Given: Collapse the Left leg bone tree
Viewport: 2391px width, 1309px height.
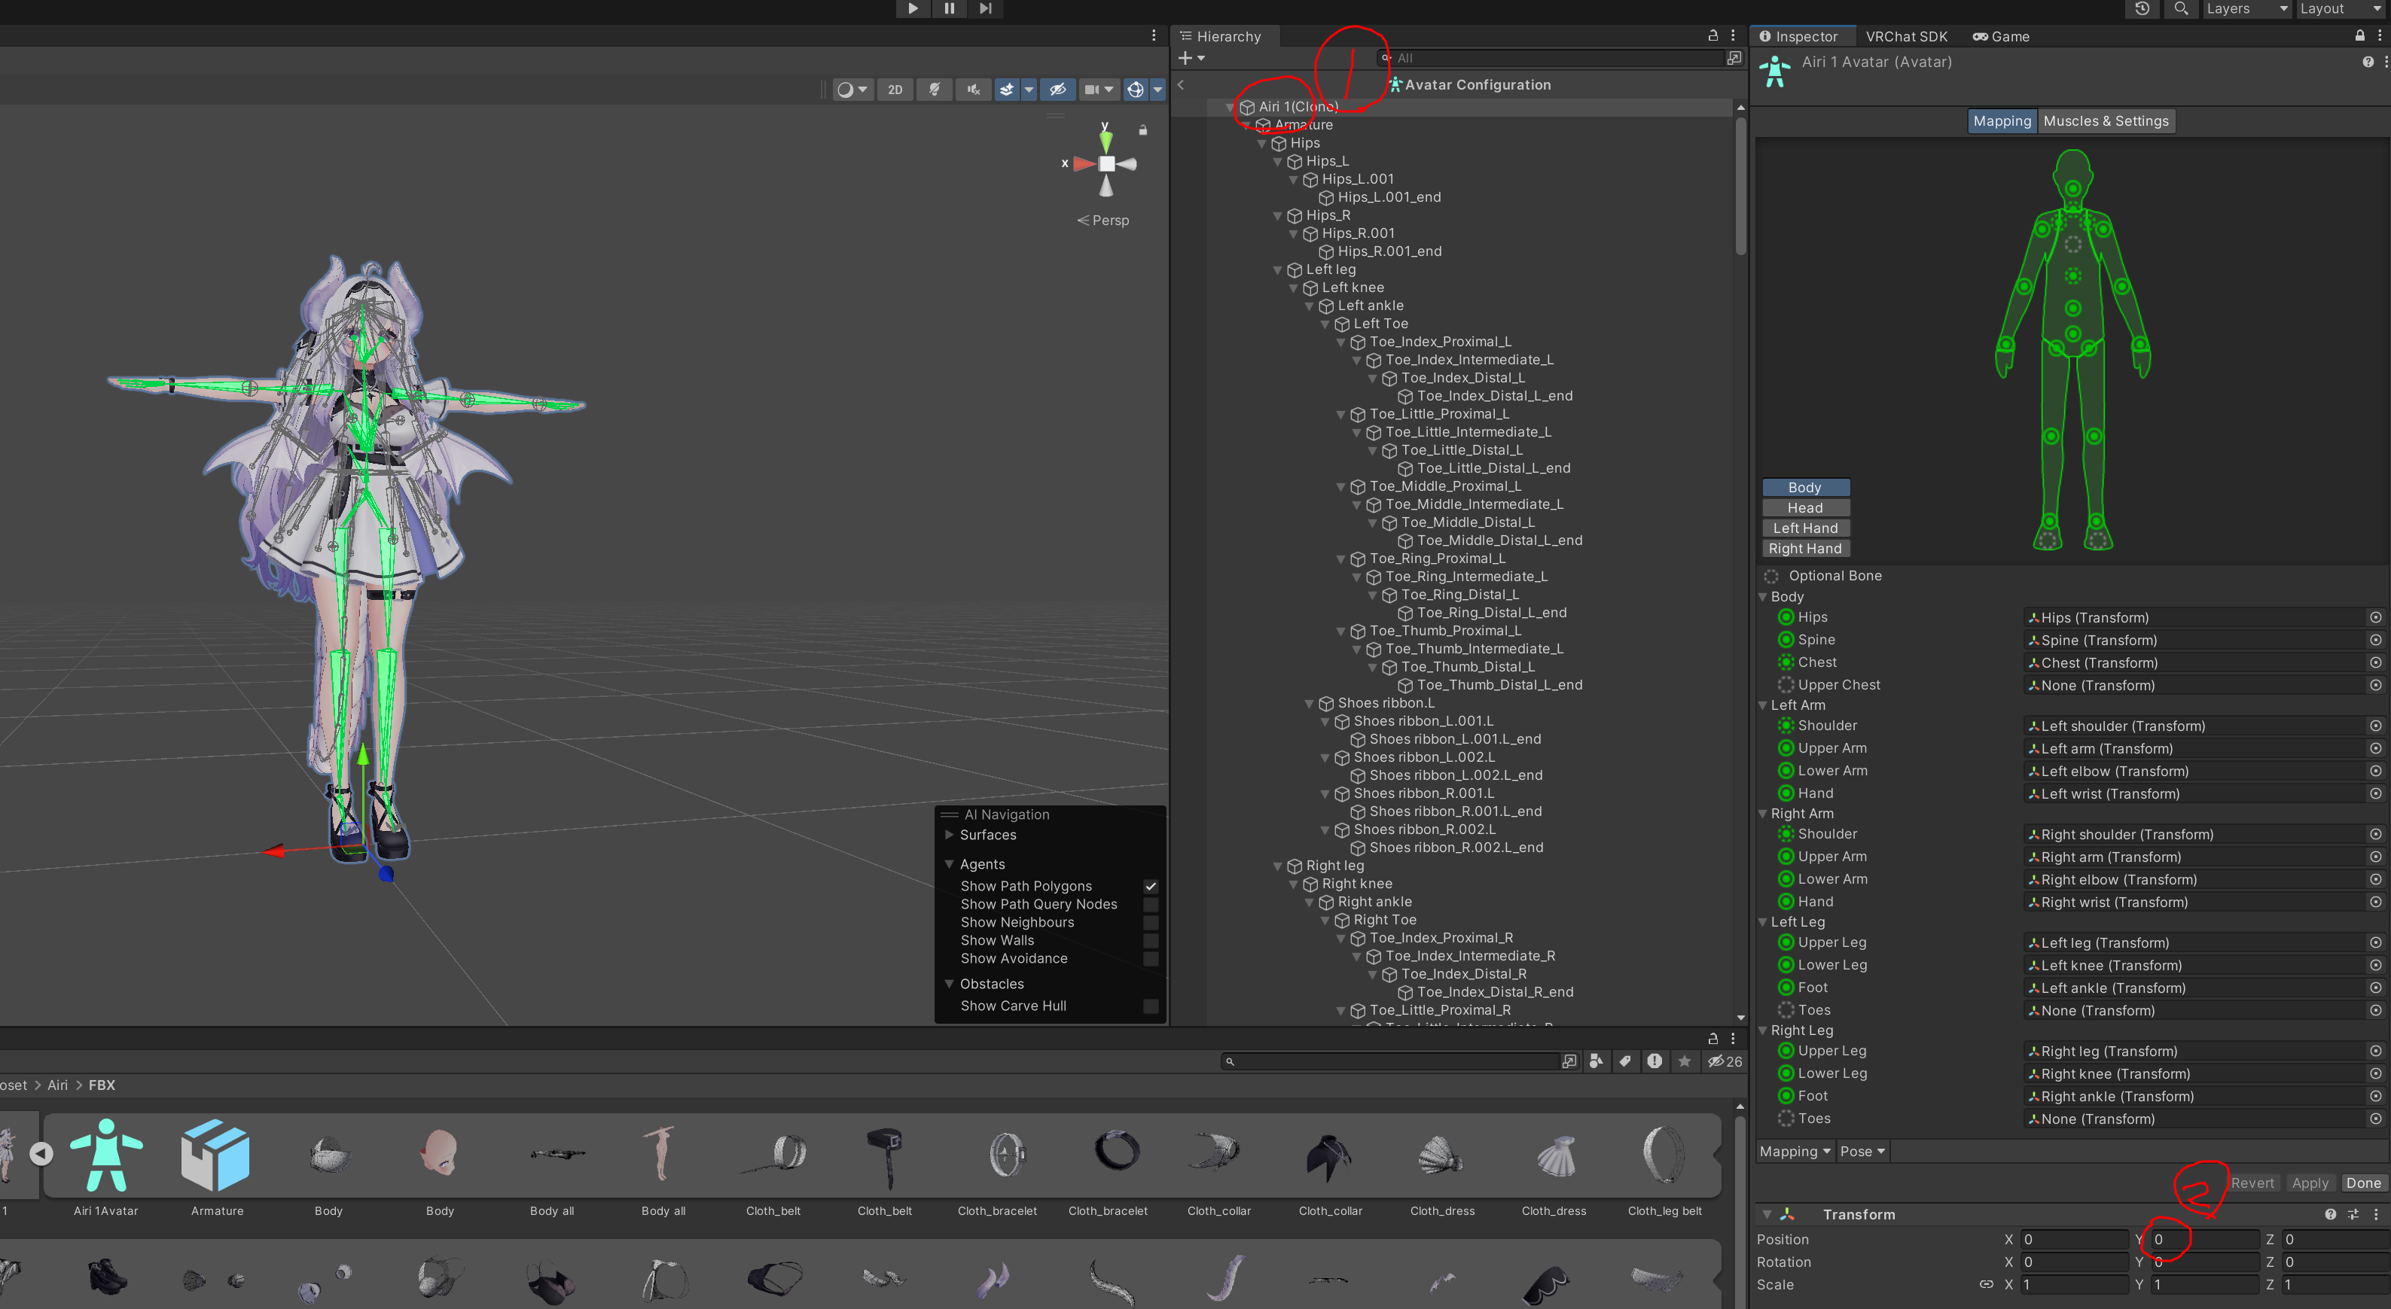Looking at the screenshot, I should pyautogui.click(x=1278, y=270).
